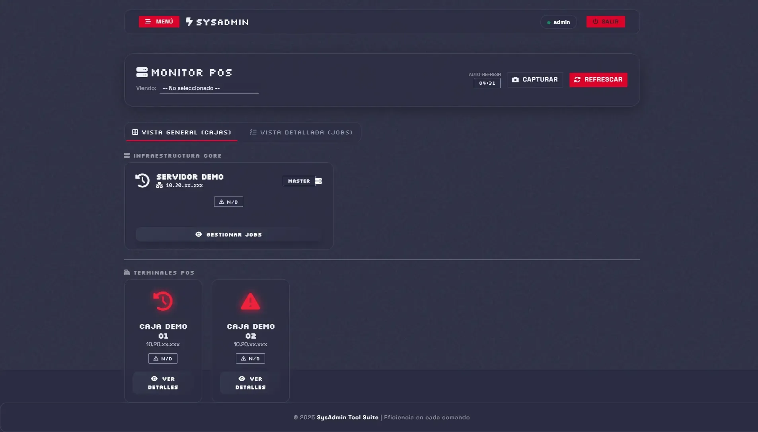Select the SERVIDOR DEMO title
758x432 pixels.
190,177
